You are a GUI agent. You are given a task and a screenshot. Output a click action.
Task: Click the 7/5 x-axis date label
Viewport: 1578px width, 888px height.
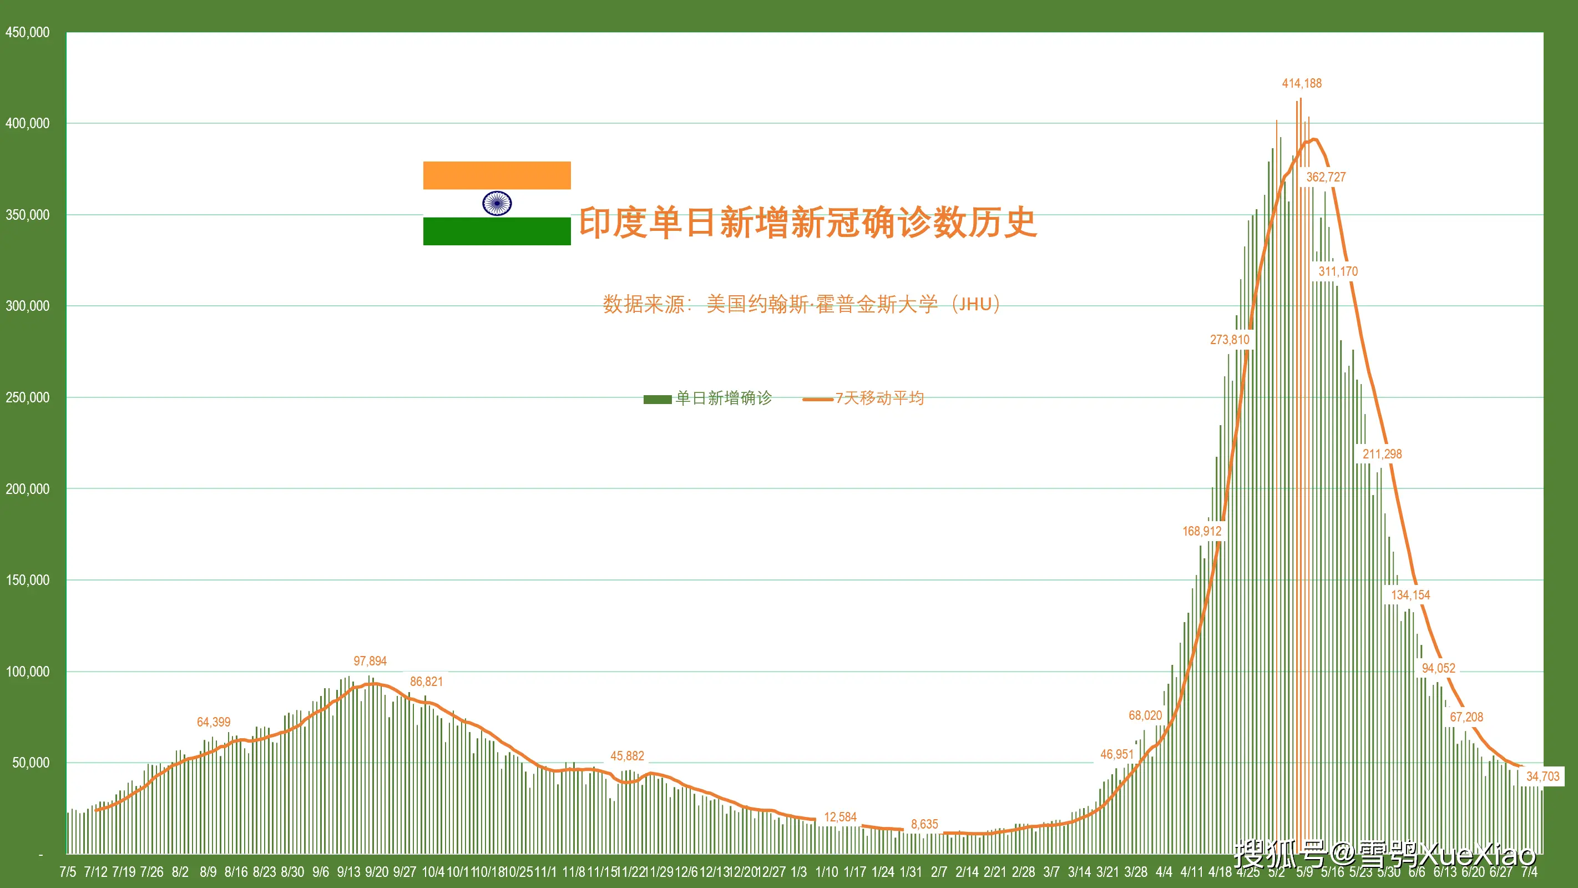pyautogui.click(x=68, y=871)
